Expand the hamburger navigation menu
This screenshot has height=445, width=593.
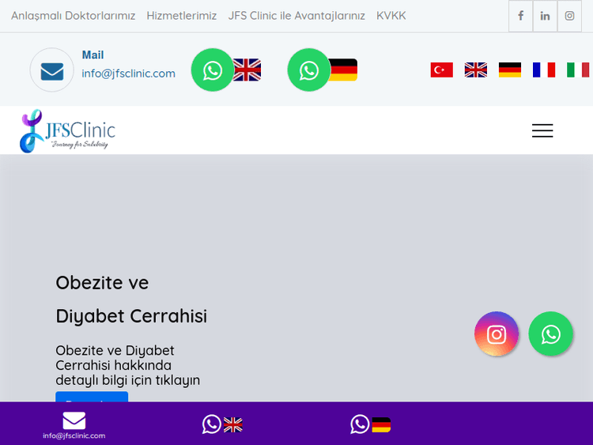[x=542, y=131]
